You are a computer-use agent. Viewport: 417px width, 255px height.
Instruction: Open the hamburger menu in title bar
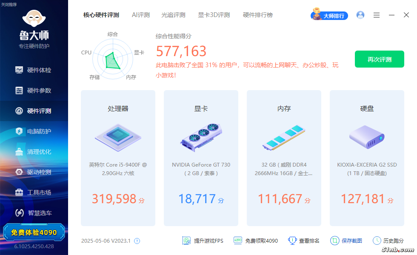[377, 15]
